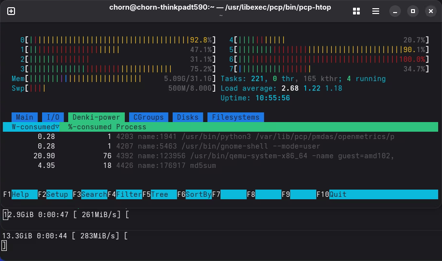The height and width of the screenshot is (261, 442).
Task: Open F2 Setup in the function bar
Action: (55, 194)
